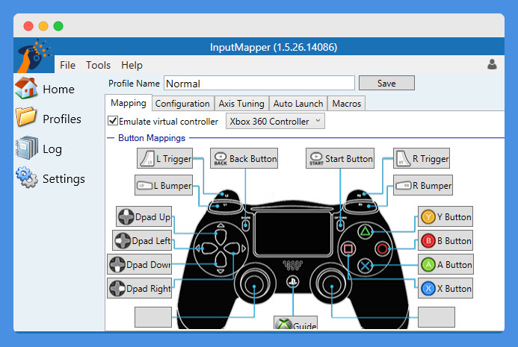Click the L Bumper mapping button
This screenshot has width=518, height=347.
pos(164,185)
